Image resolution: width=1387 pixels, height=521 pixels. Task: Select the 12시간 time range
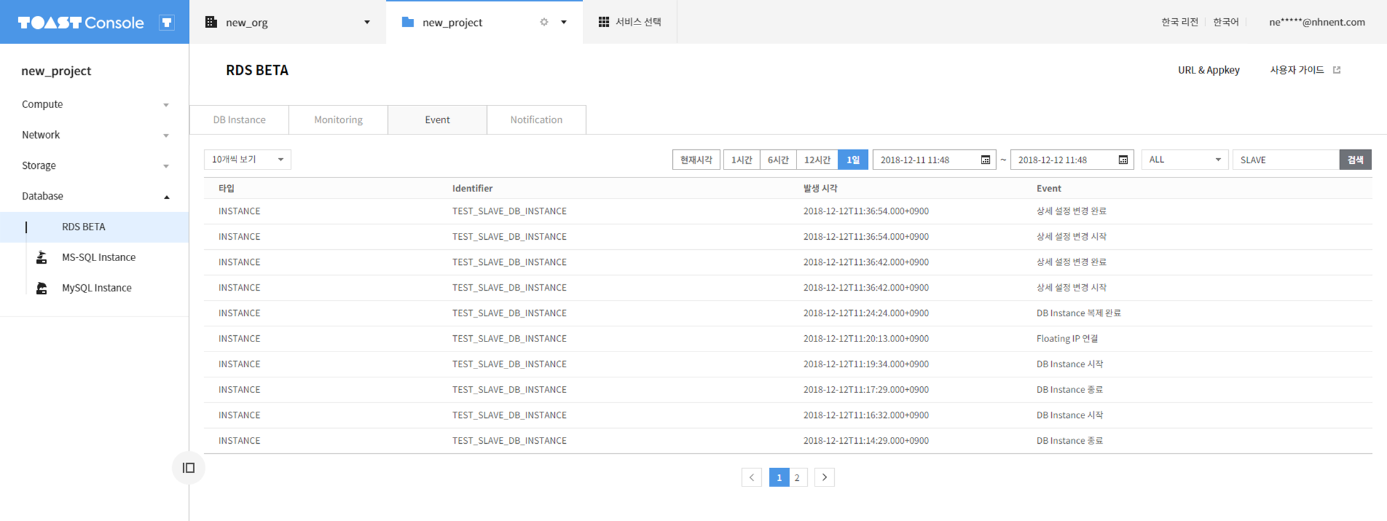[817, 159]
